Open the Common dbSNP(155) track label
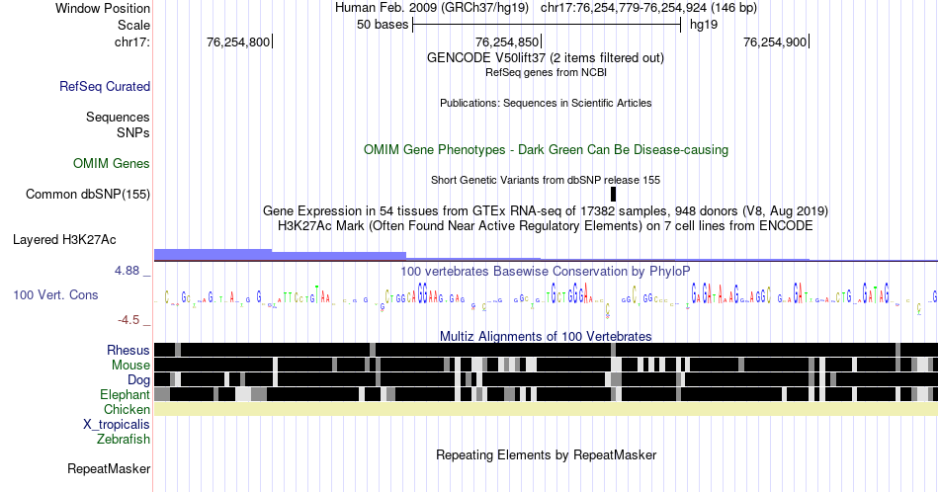This screenshot has width=939, height=492. (x=87, y=194)
